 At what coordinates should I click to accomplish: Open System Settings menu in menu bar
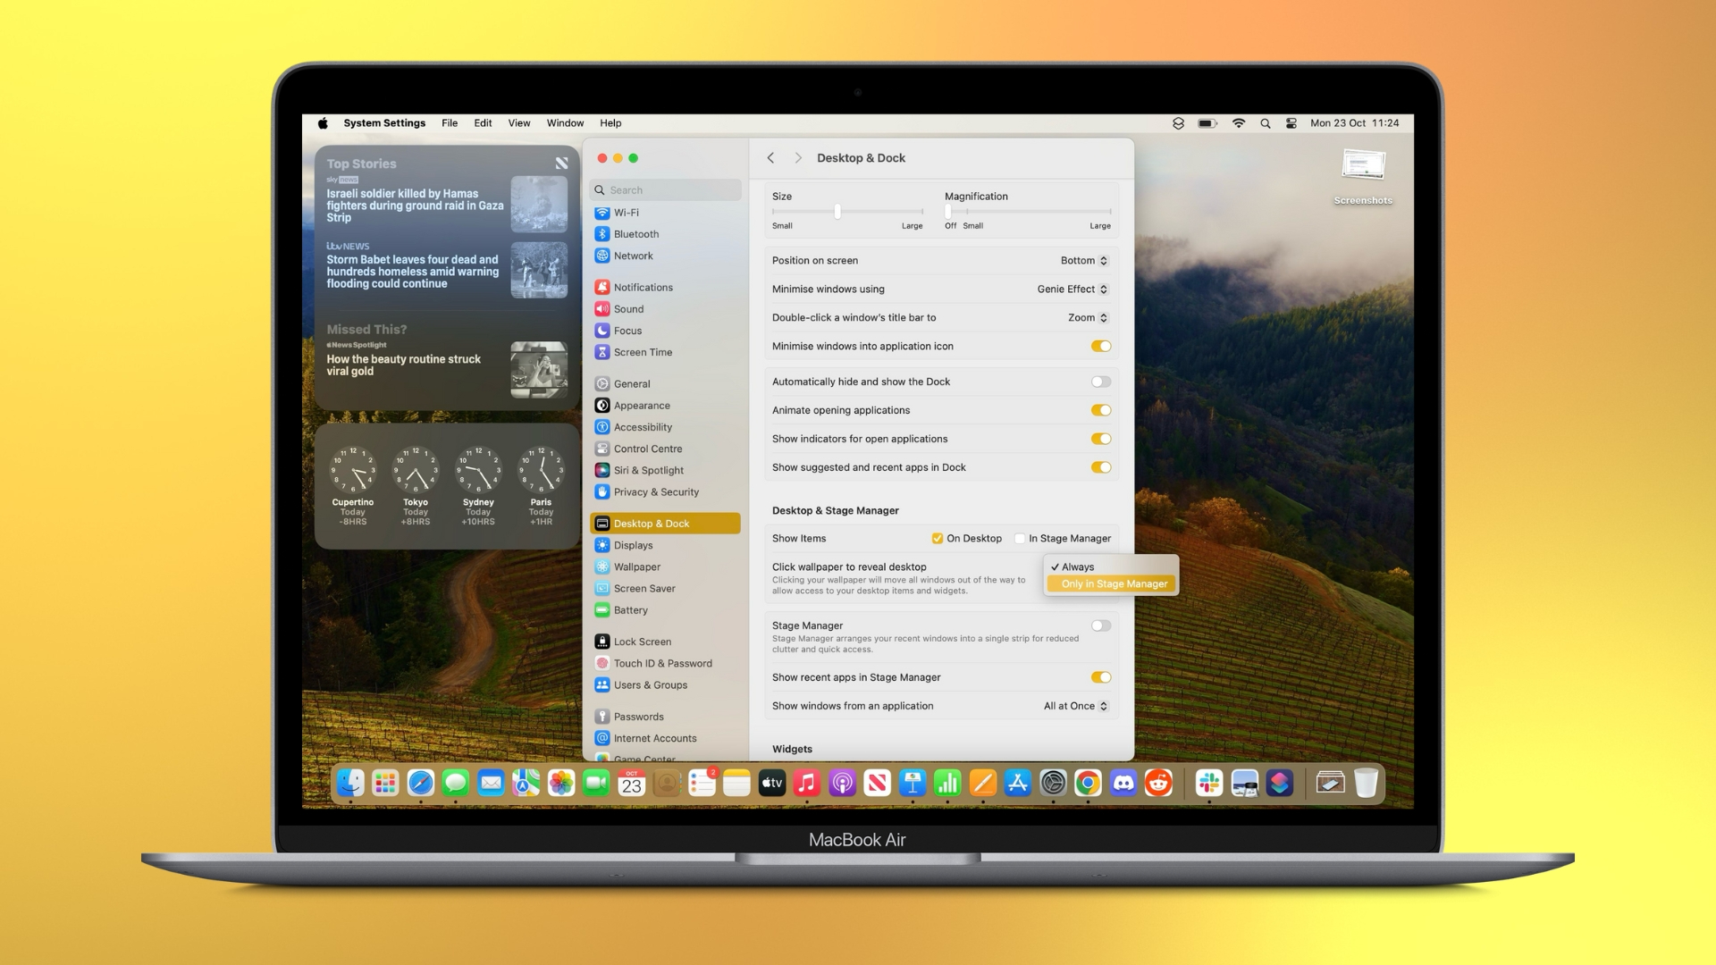point(384,123)
